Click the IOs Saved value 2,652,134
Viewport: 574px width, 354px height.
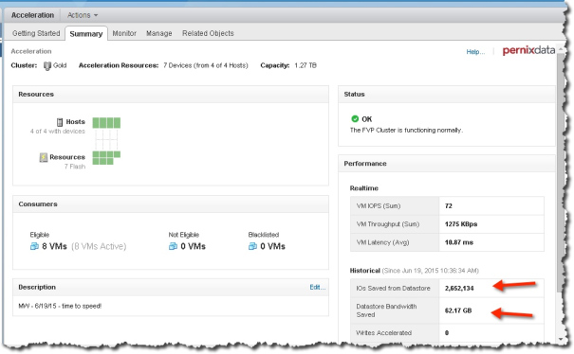pos(459,289)
